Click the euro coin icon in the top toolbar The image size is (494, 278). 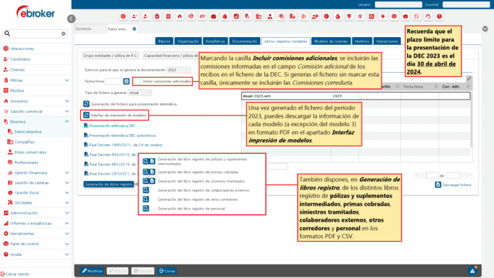click(x=327, y=17)
